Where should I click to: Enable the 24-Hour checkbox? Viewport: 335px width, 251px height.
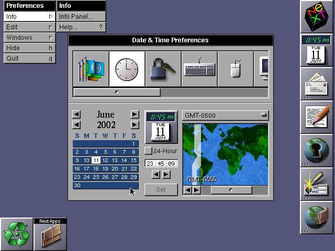[x=148, y=151]
